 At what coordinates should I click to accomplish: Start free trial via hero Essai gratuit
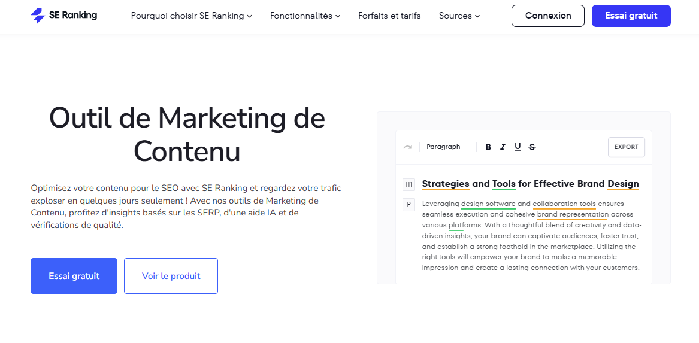pyautogui.click(x=74, y=276)
